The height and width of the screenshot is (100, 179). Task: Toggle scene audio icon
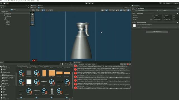114,10
